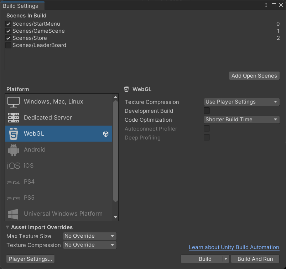
Task: Click the Build button
Action: 202,259
